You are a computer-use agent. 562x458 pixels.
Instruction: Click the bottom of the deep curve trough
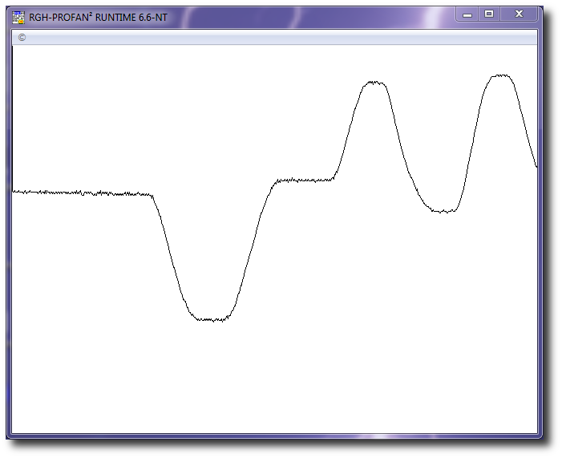coord(211,319)
